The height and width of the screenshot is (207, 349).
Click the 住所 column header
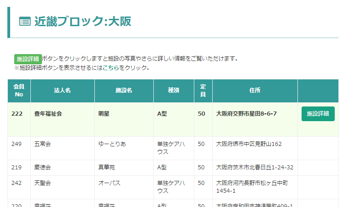[255, 90]
